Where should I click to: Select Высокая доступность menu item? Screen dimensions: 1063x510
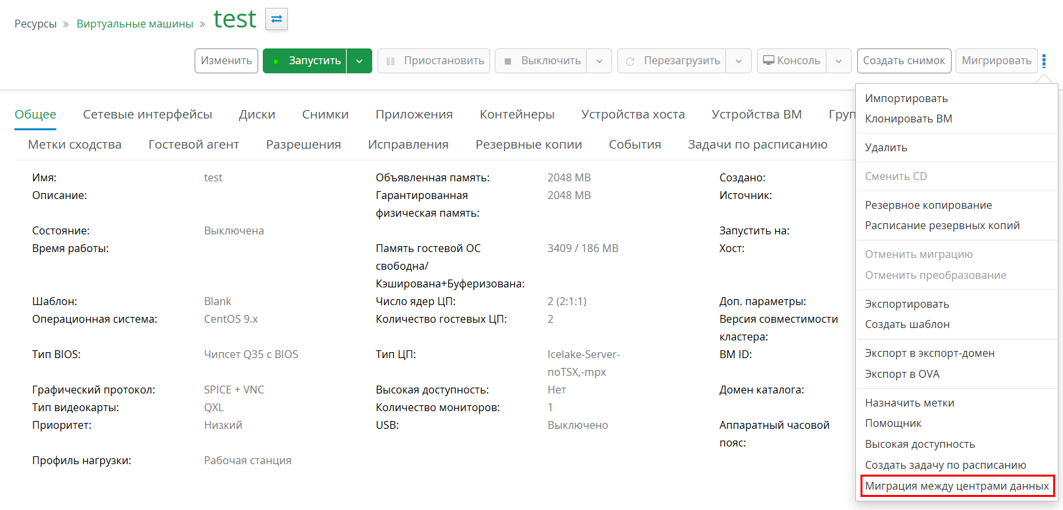pos(920,444)
